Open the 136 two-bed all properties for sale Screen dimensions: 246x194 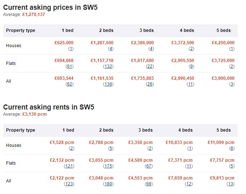click(x=108, y=84)
